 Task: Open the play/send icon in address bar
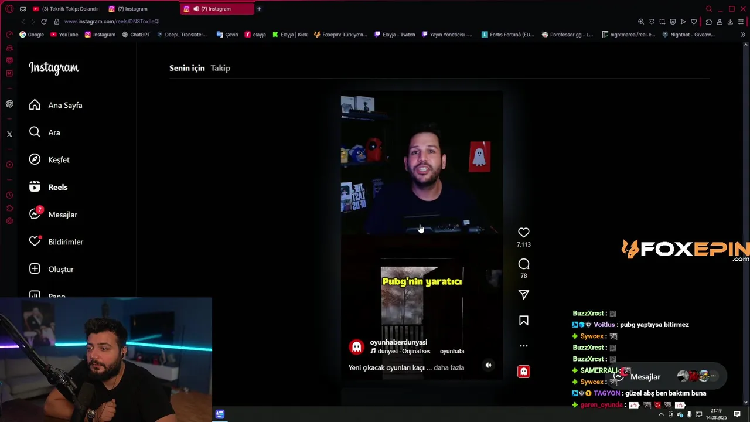pos(683,22)
